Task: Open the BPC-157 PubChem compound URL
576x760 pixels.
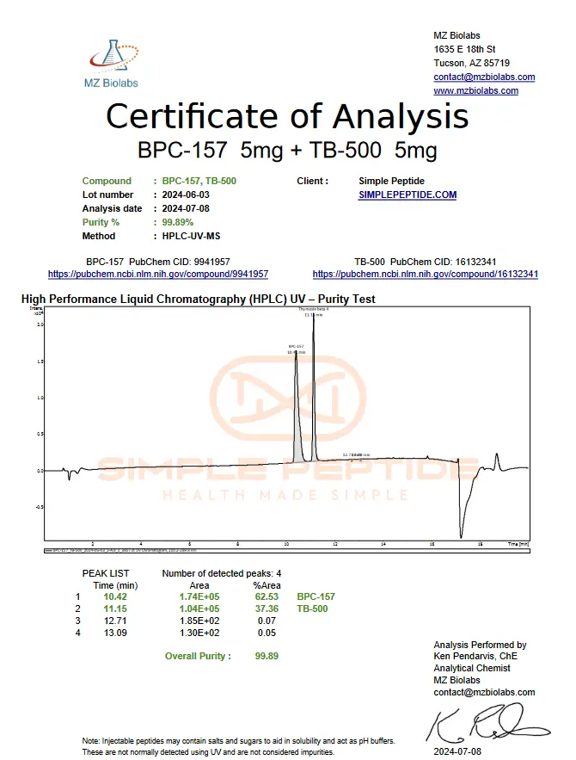Action: (x=158, y=275)
